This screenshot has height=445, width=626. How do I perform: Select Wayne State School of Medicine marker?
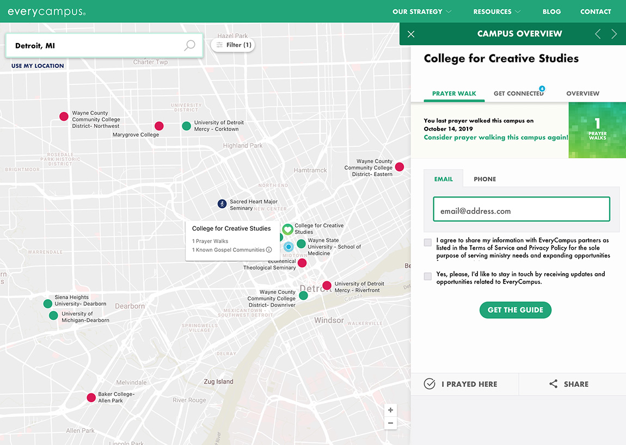pos(302,244)
